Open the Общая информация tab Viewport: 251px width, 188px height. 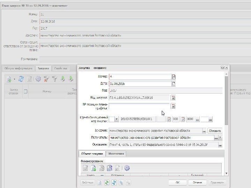coord(18,69)
